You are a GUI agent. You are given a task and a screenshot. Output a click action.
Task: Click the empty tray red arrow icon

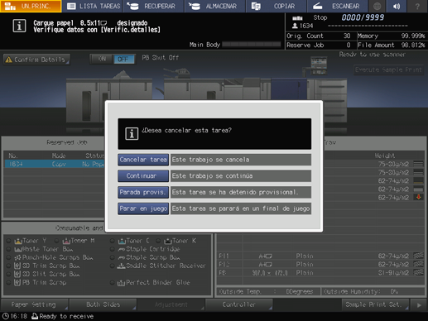tap(419, 197)
